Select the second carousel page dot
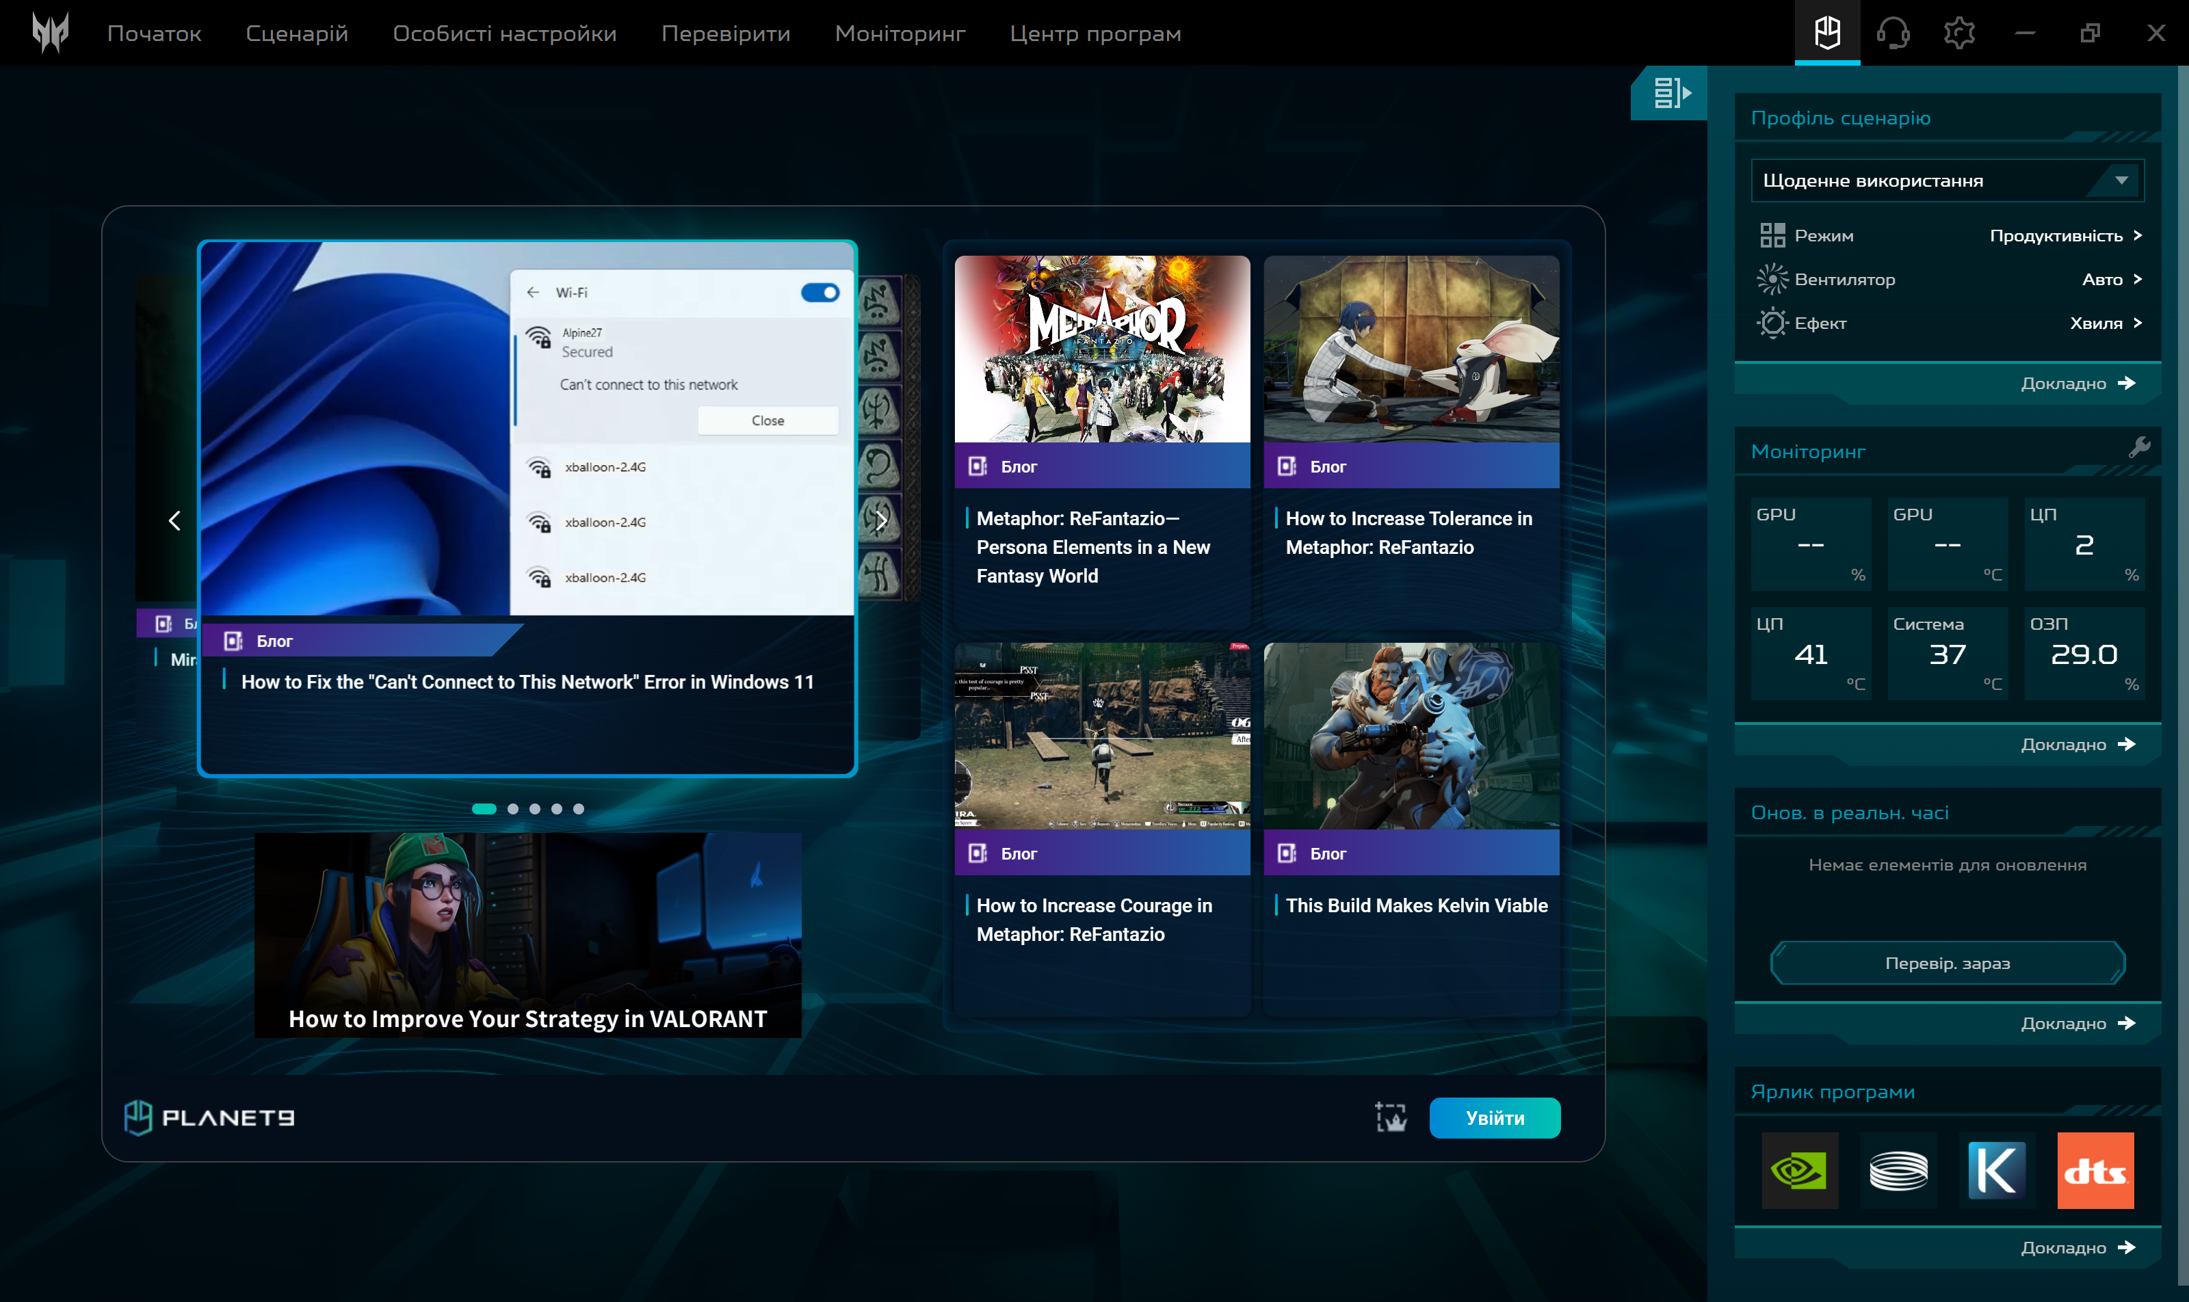The width and height of the screenshot is (2189, 1302). [512, 809]
